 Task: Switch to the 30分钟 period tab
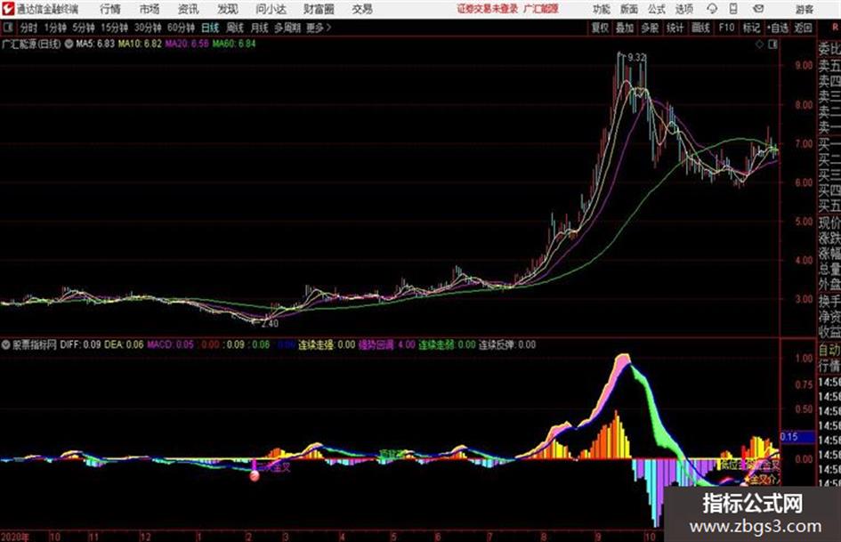[x=148, y=28]
